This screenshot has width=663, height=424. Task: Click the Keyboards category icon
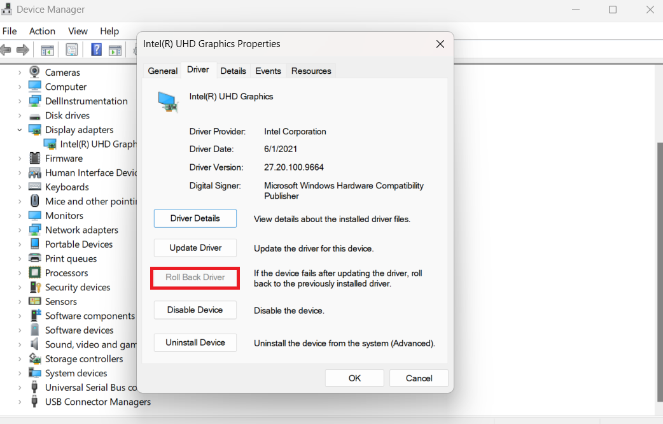[34, 187]
